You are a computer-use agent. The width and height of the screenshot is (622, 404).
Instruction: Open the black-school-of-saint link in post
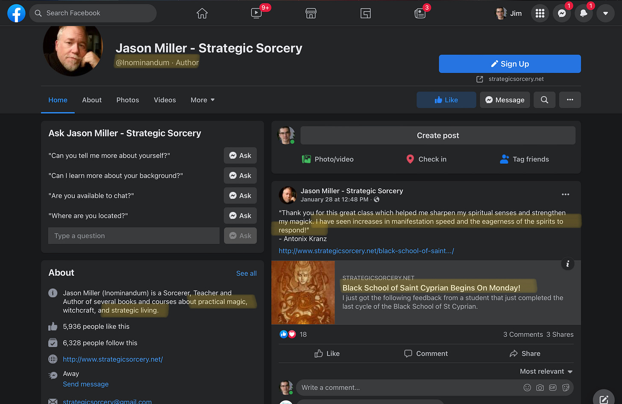pos(367,251)
